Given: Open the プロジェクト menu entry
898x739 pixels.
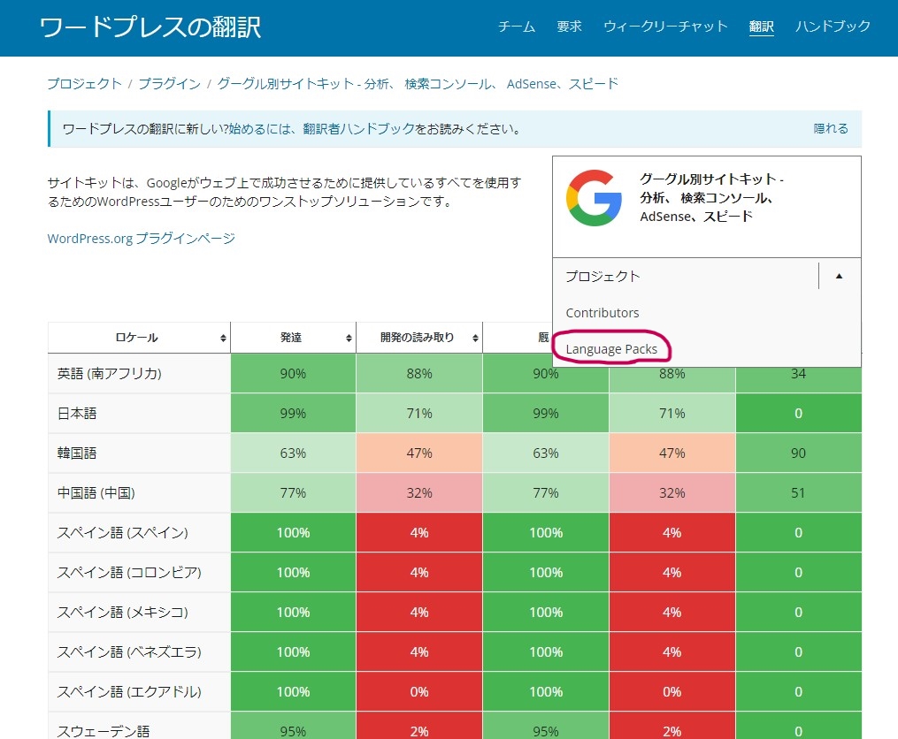Looking at the screenshot, I should [603, 277].
